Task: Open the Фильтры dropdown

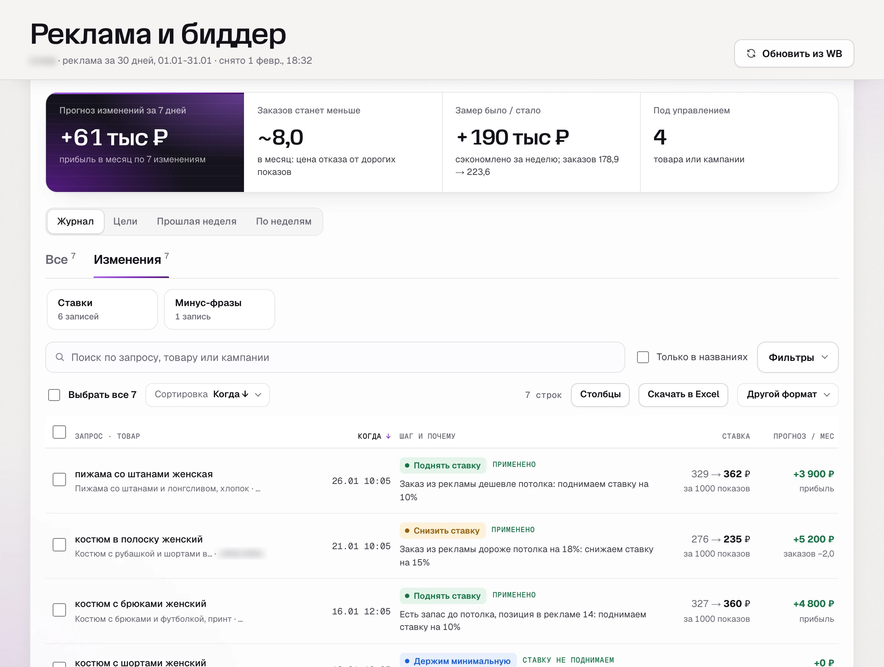Action: point(797,357)
